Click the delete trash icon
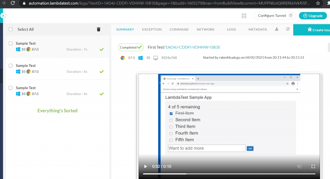Screen dimensions: 330x179 click(99, 29)
